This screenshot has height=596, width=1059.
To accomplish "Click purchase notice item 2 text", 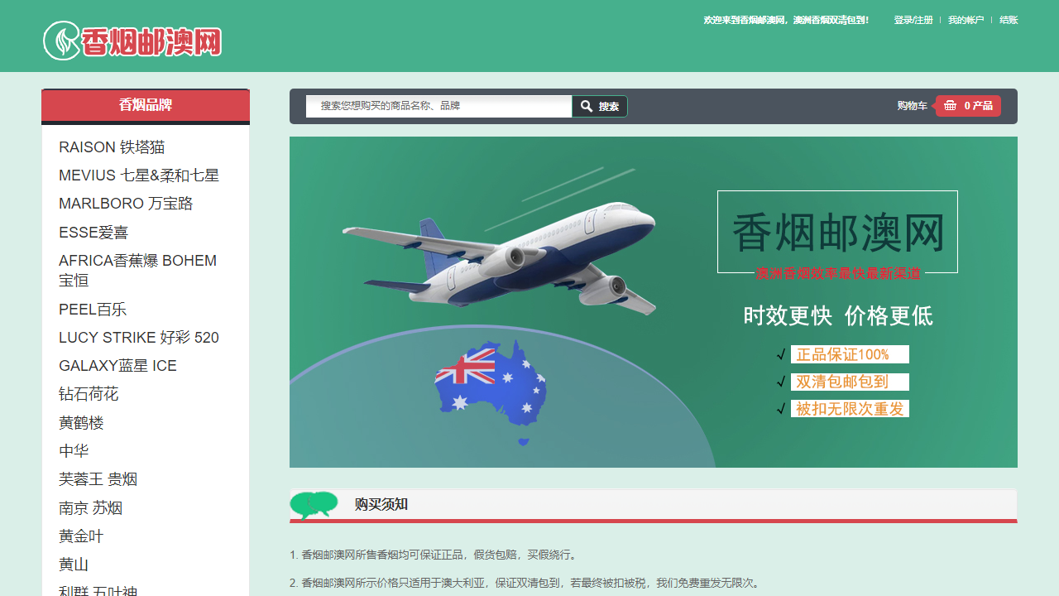I will point(525,583).
